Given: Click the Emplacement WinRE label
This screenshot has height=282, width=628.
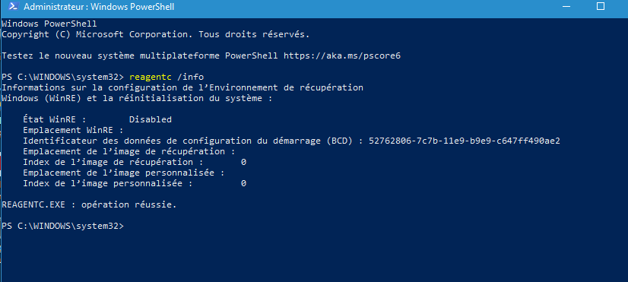Looking at the screenshot, I should pyautogui.click(x=73, y=130).
